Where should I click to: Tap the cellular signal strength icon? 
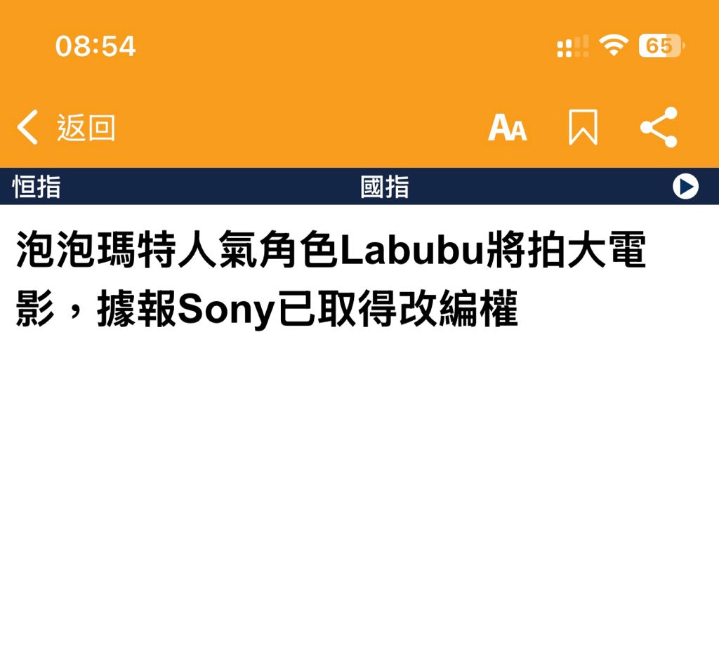(573, 46)
